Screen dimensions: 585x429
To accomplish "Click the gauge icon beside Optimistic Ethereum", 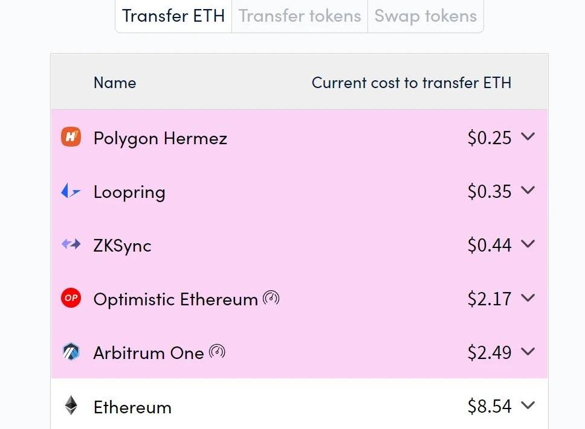I will pos(271,297).
